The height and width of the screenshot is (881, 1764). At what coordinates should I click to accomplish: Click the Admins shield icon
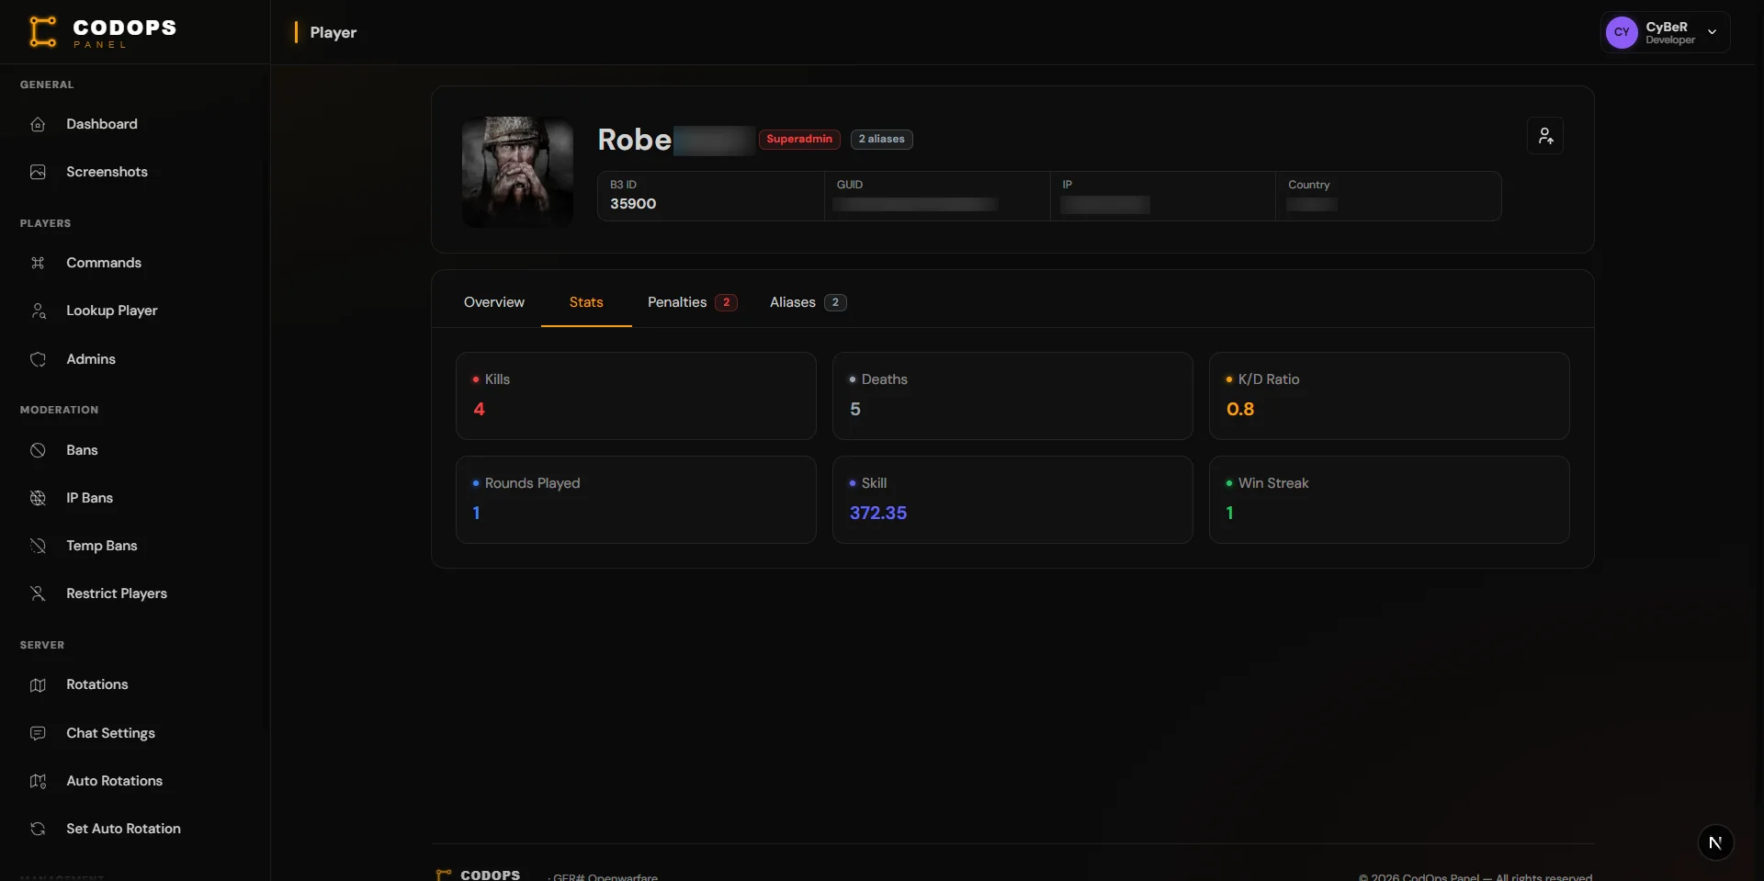coord(38,359)
